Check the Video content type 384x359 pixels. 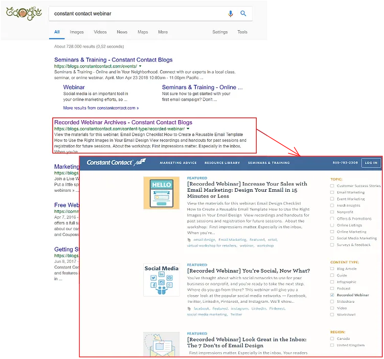pos(332,308)
